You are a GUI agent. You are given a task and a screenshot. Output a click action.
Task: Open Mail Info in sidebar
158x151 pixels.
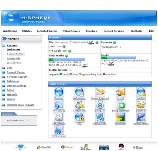click(12, 95)
